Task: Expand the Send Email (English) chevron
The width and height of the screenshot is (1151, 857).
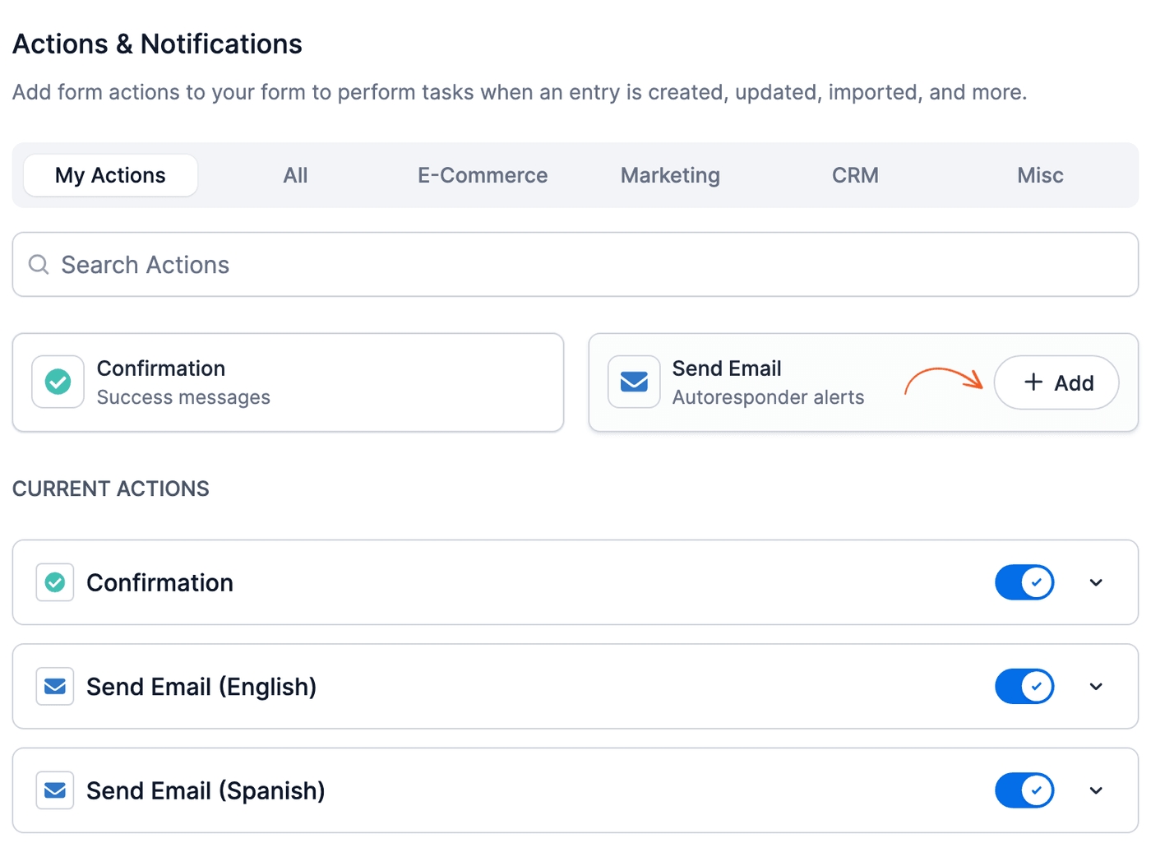Action: coord(1096,686)
